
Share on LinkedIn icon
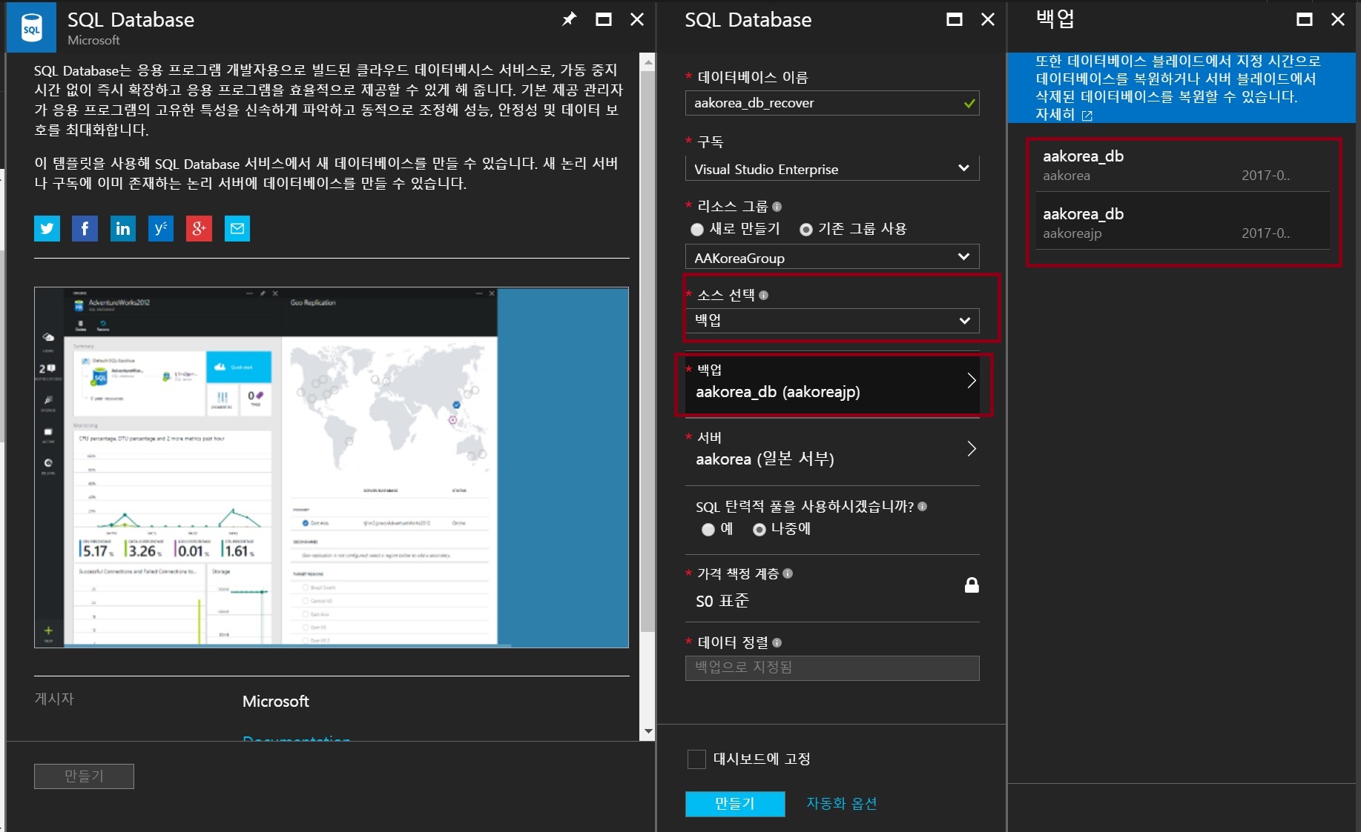click(123, 228)
